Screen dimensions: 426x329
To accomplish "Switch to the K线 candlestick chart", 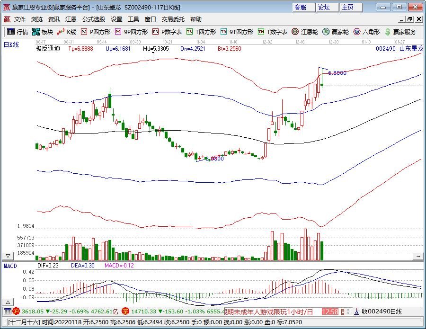I will pyautogui.click(x=67, y=32).
